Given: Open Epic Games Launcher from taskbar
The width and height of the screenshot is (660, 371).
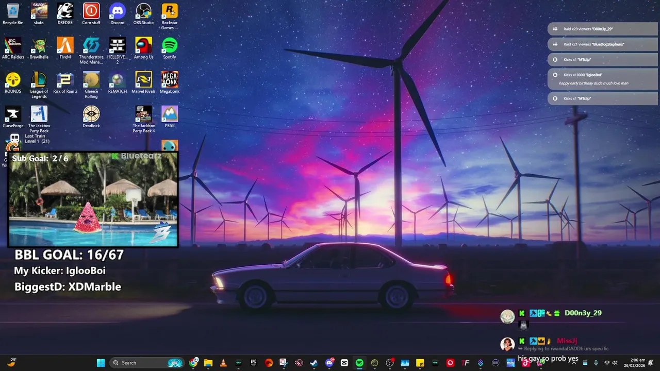Looking at the screenshot, I should pos(253,363).
